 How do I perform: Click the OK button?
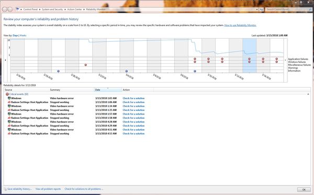point(304,190)
